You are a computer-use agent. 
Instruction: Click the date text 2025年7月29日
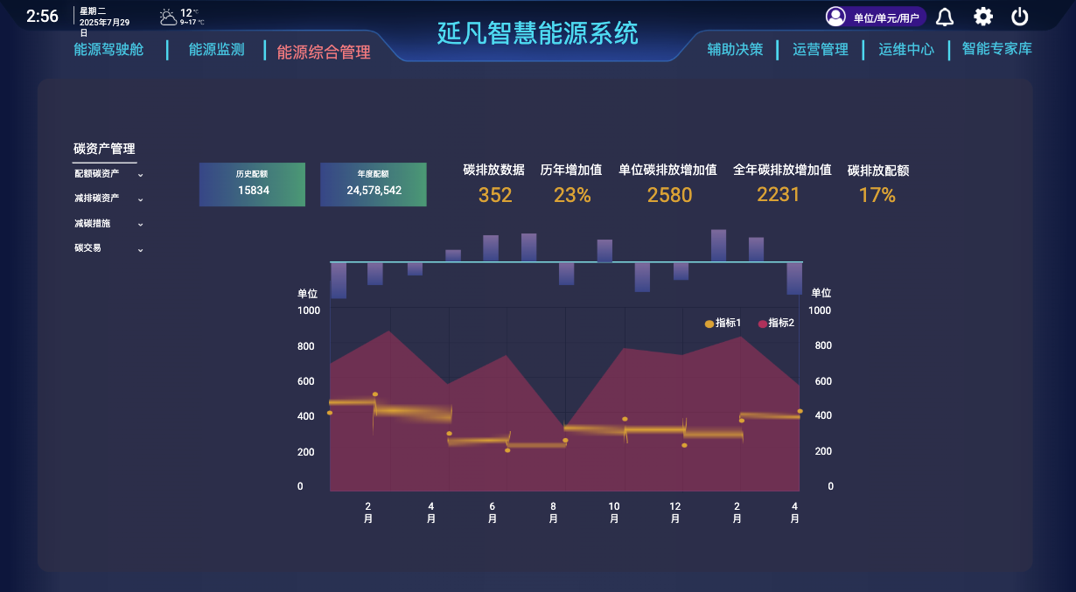tap(104, 27)
